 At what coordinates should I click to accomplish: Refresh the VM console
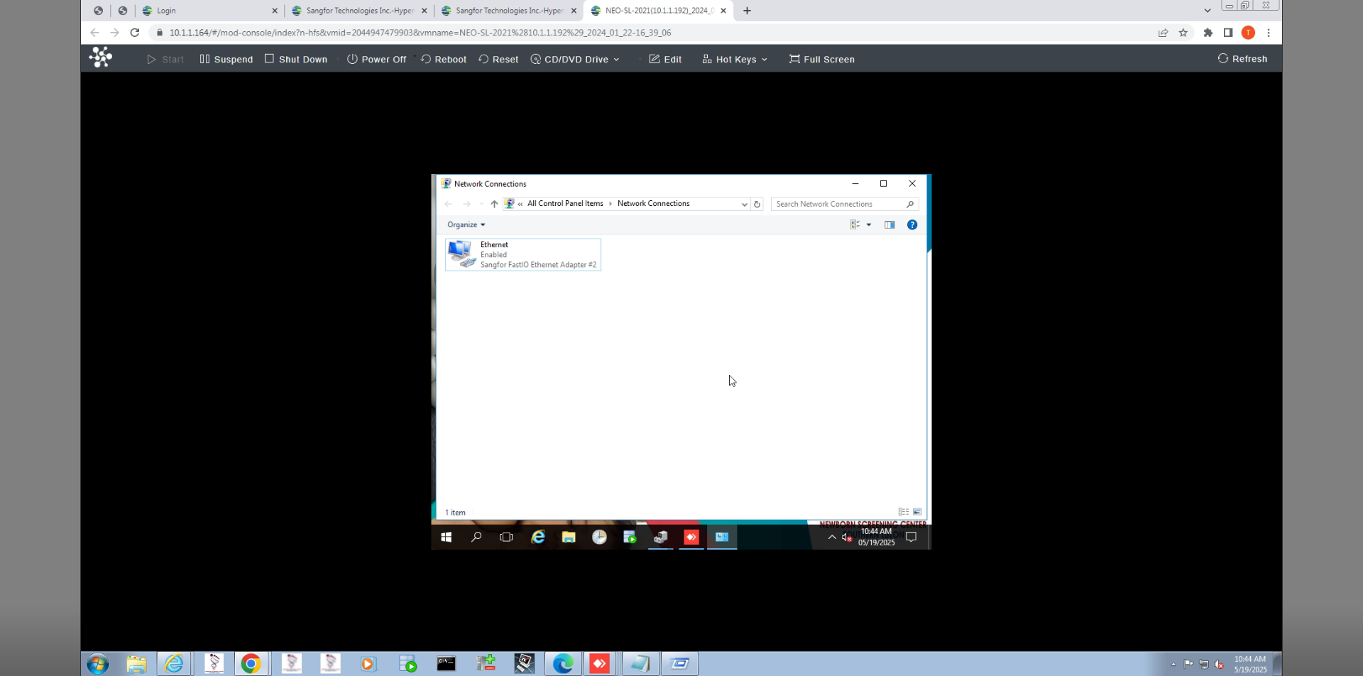pos(1242,58)
